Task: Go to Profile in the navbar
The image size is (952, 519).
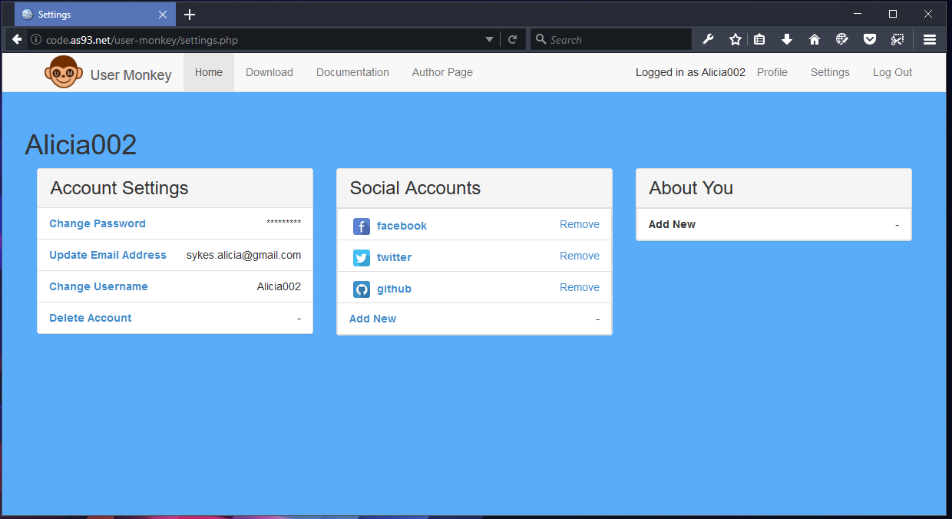Action: tap(772, 72)
